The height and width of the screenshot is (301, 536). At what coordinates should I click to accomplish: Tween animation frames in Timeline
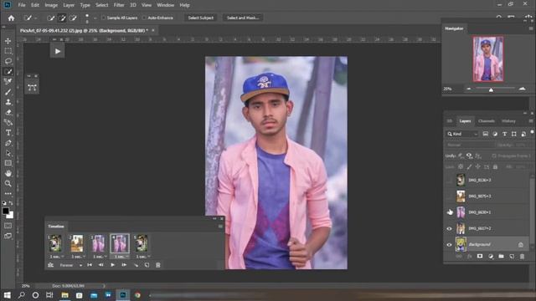pos(136,265)
